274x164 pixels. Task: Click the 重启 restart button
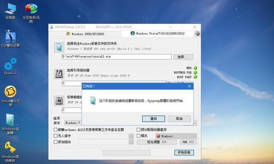click(x=153, y=119)
